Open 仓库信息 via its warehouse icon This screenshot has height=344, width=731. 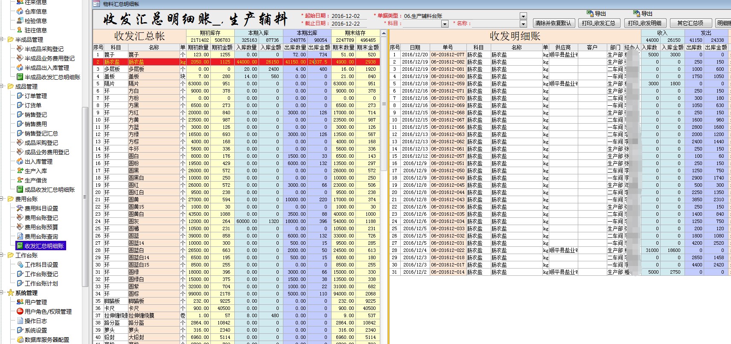pyautogui.click(x=20, y=12)
